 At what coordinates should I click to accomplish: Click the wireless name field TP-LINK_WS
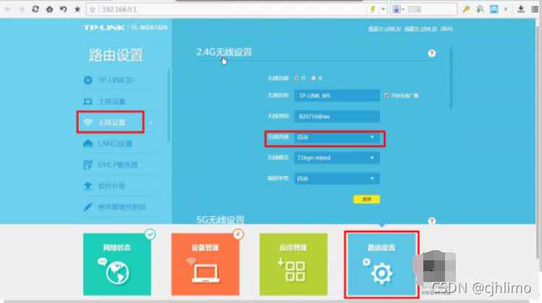coord(336,95)
